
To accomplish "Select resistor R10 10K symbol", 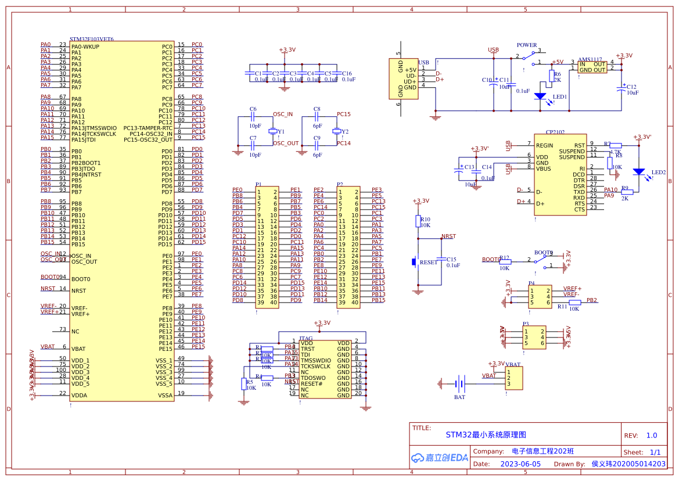I will coord(418,221).
